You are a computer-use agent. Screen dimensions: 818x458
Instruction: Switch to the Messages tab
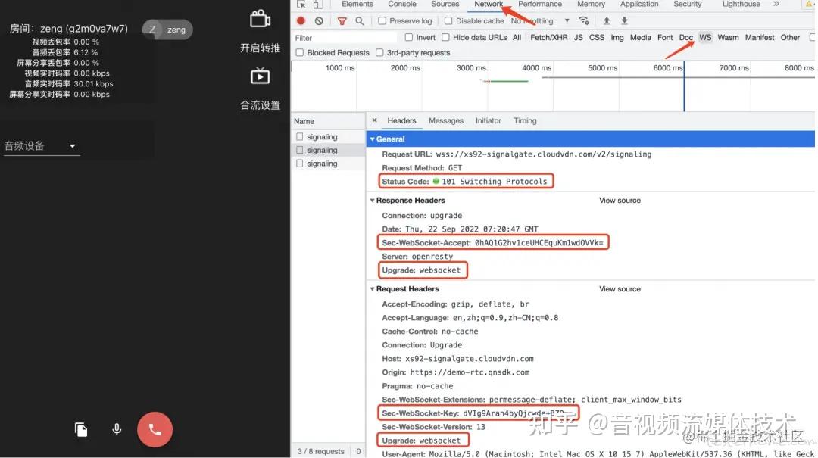click(x=446, y=120)
